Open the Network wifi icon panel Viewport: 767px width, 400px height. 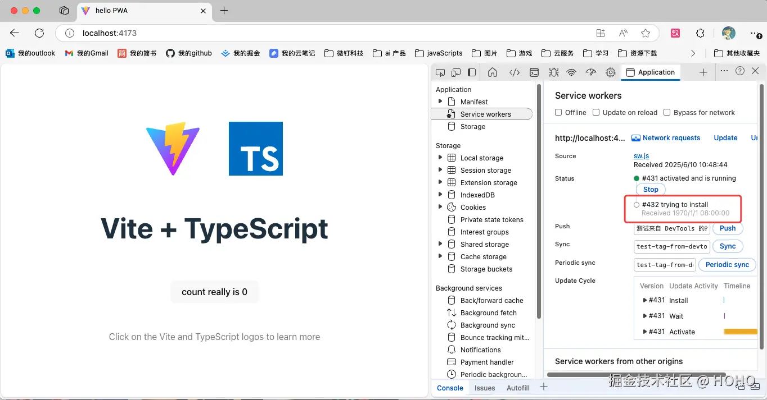tap(571, 72)
